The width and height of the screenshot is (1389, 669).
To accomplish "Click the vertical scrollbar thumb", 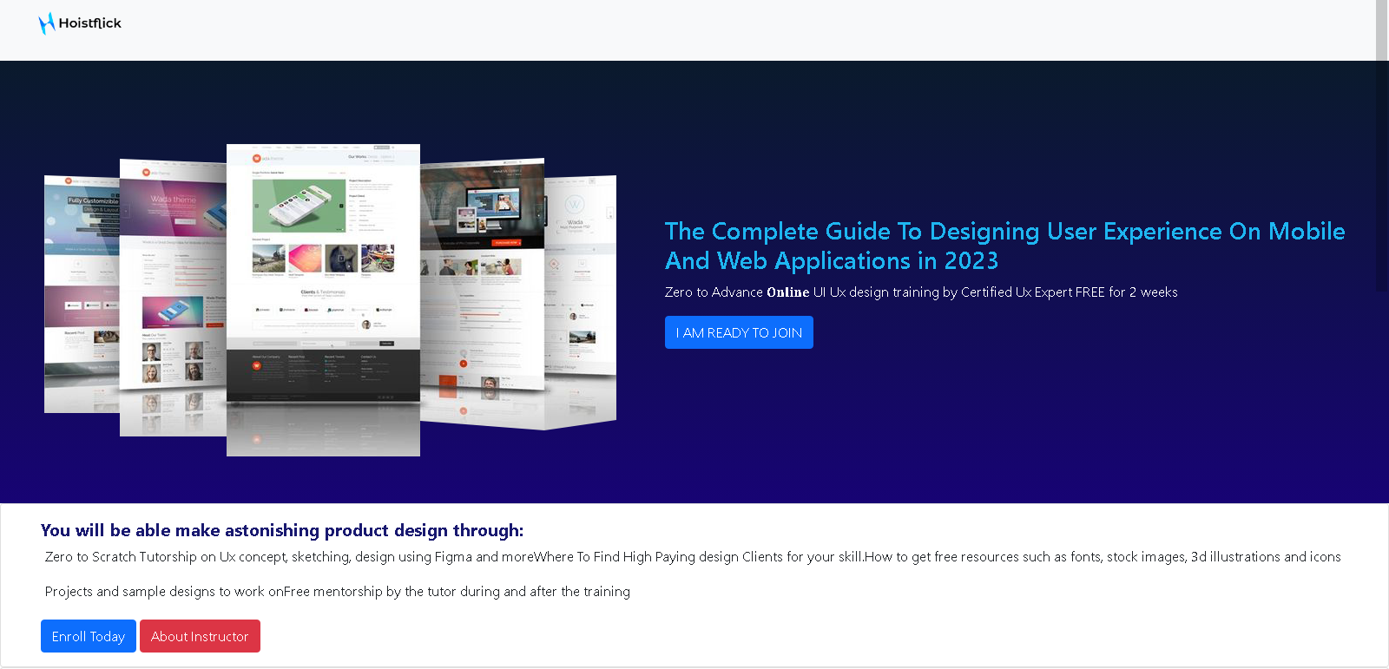I will 1381,30.
